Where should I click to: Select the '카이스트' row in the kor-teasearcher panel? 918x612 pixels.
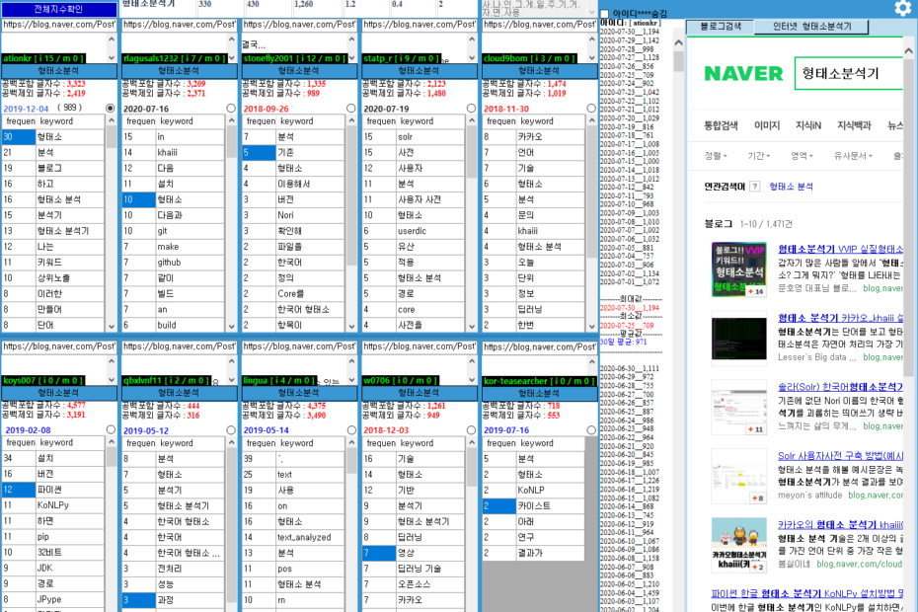click(x=533, y=505)
